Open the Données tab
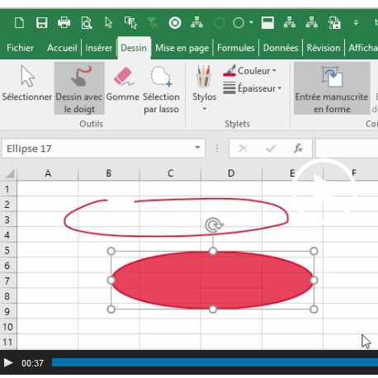 (281, 48)
